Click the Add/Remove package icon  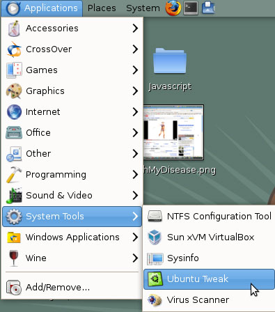point(14,288)
